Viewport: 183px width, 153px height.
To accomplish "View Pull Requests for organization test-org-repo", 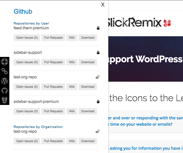I will click(53, 141).
